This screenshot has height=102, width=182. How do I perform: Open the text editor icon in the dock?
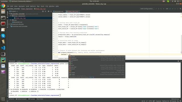(x=3, y=30)
